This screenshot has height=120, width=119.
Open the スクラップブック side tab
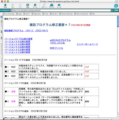pos(1,49)
